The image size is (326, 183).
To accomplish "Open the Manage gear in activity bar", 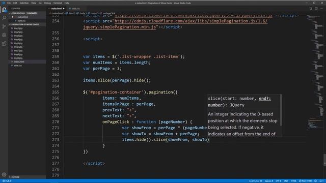I will (4, 175).
